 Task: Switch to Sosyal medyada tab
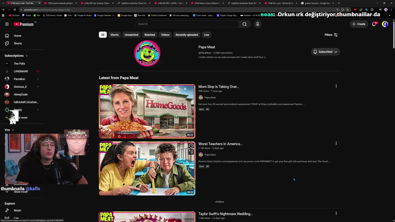pos(61,3)
